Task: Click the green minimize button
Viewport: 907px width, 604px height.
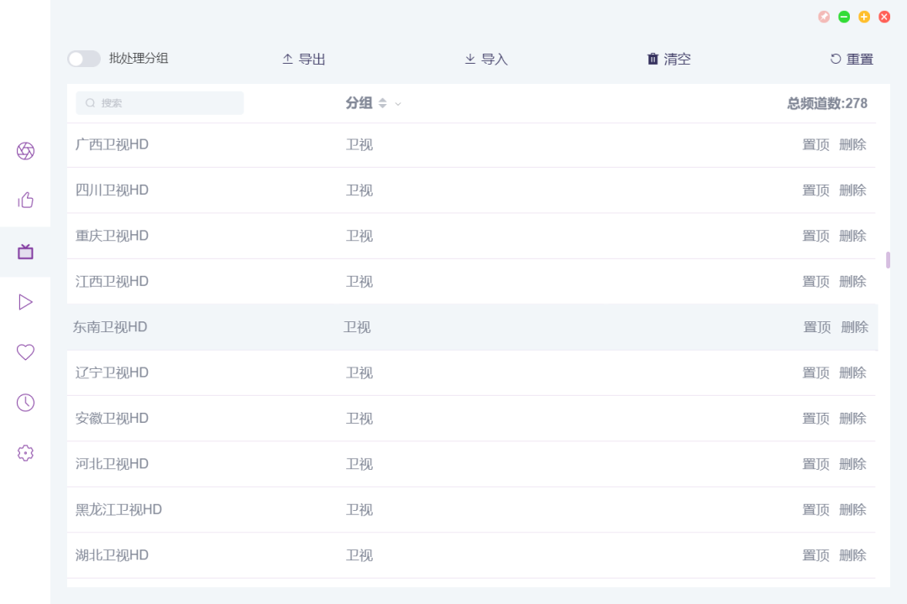Action: 844,17
